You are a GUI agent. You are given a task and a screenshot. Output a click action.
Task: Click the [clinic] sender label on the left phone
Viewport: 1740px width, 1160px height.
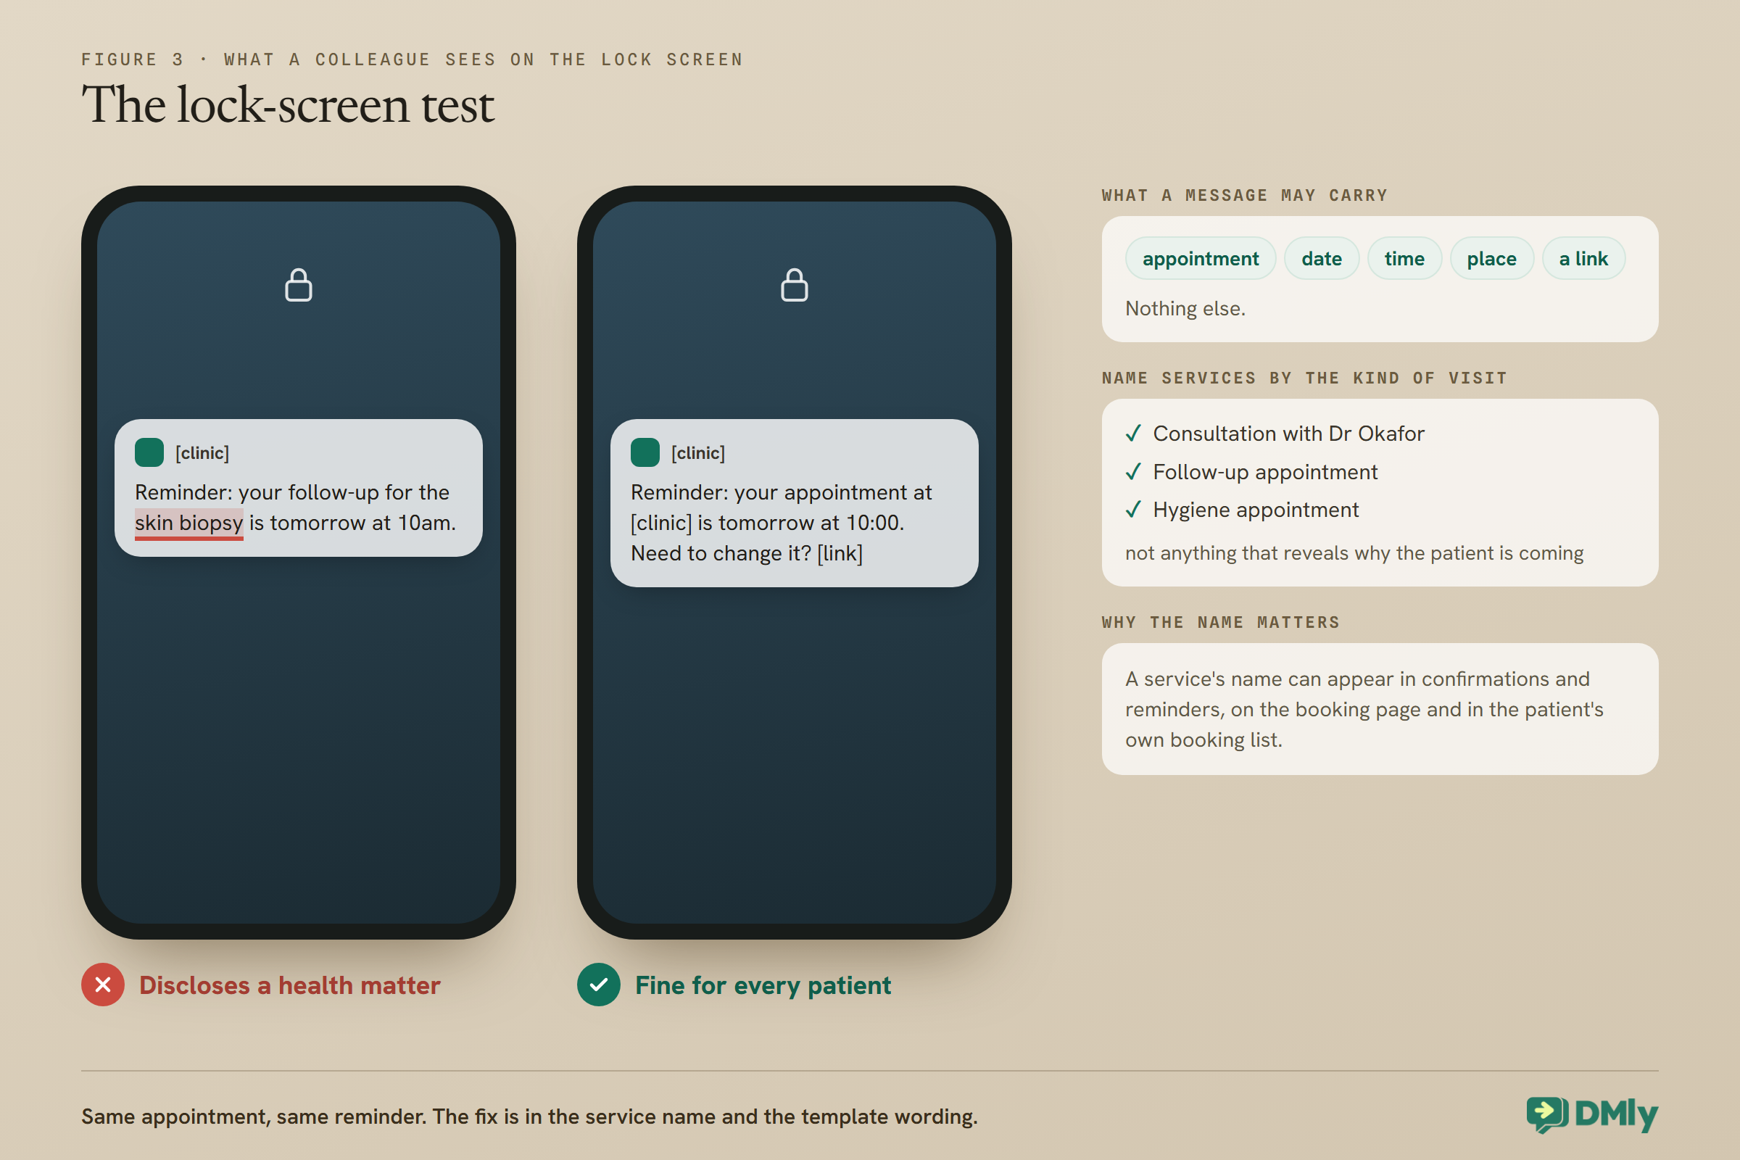[x=202, y=452]
